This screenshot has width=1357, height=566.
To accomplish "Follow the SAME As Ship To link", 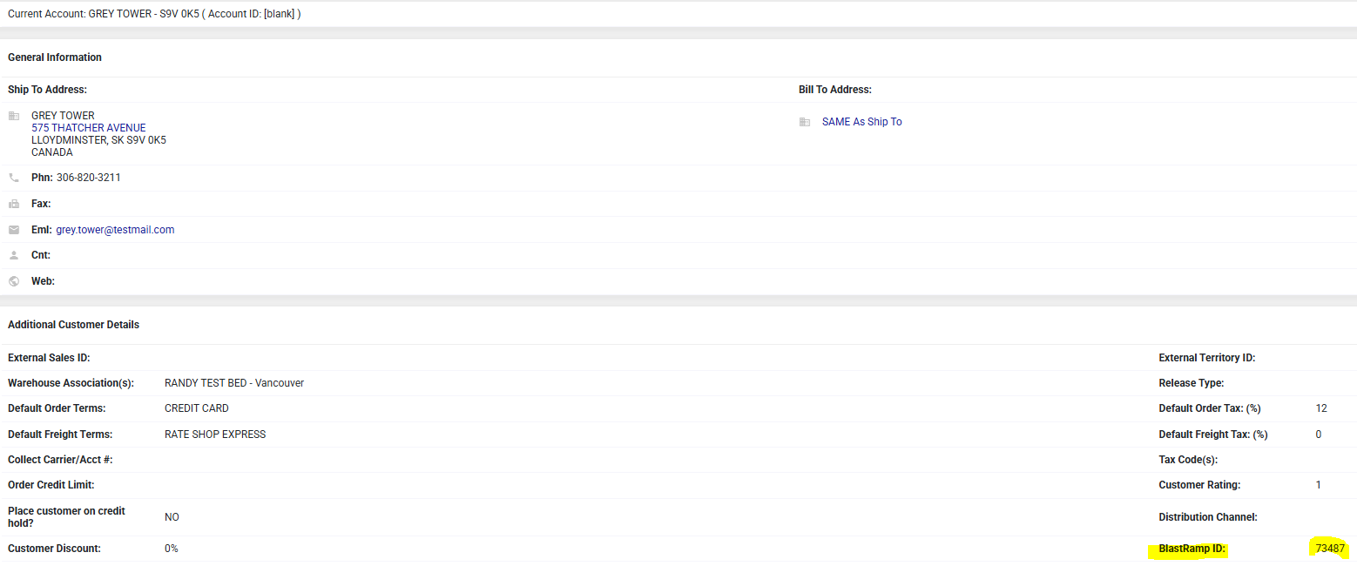I will pos(861,122).
